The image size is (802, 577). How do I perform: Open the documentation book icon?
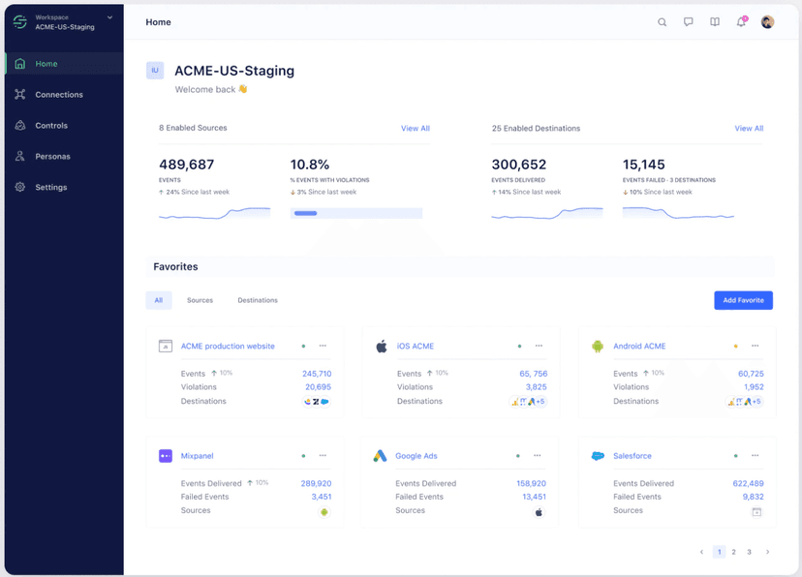pos(715,22)
